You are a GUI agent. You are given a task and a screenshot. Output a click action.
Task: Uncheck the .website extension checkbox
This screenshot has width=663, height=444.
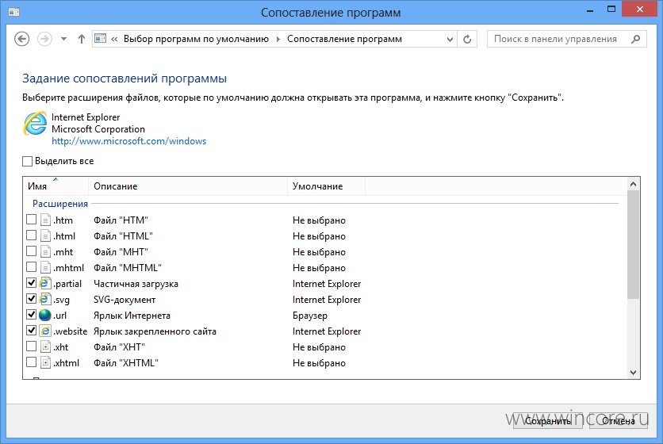pos(31,331)
